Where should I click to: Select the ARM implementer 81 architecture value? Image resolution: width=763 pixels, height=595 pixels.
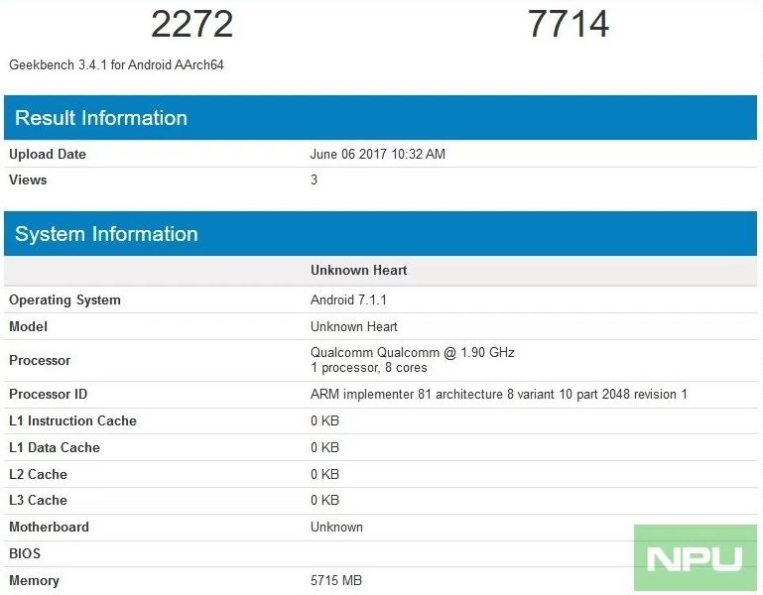[499, 394]
